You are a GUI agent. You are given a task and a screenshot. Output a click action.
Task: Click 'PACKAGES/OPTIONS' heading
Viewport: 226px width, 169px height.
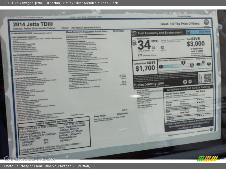pos(81,75)
